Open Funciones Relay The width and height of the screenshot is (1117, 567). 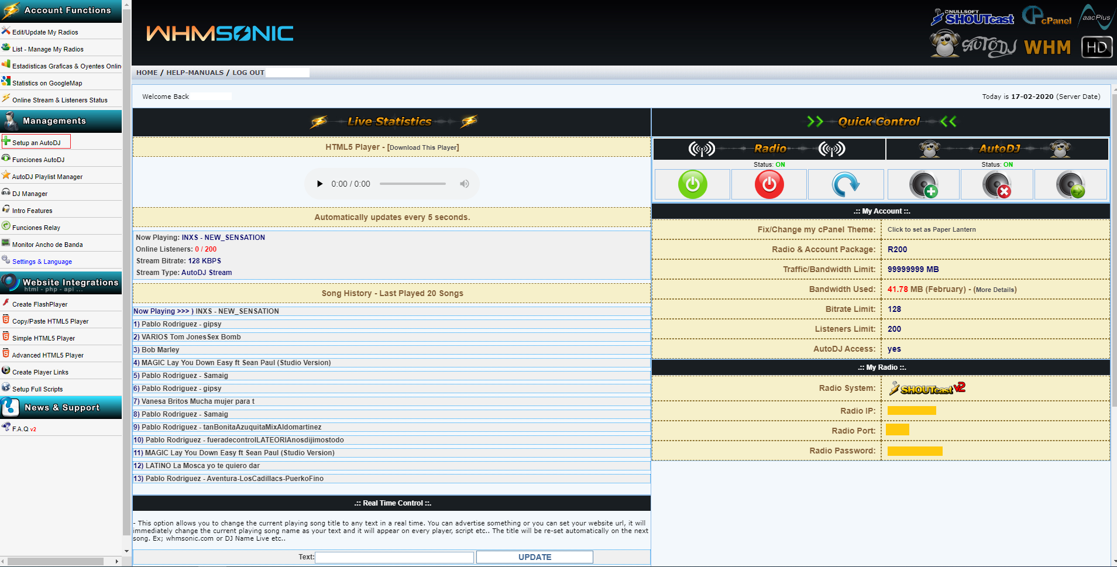point(36,228)
